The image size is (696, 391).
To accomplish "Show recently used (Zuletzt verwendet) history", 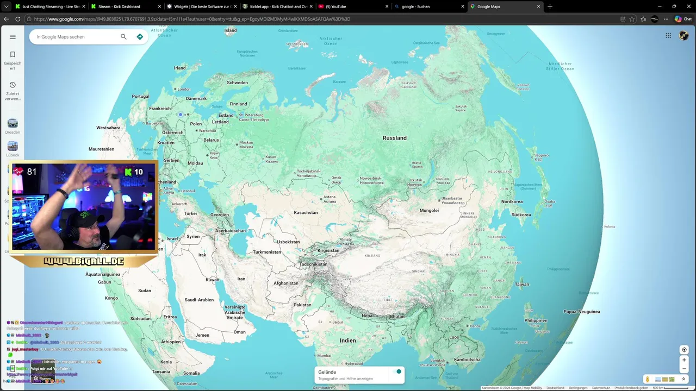I will tap(13, 91).
